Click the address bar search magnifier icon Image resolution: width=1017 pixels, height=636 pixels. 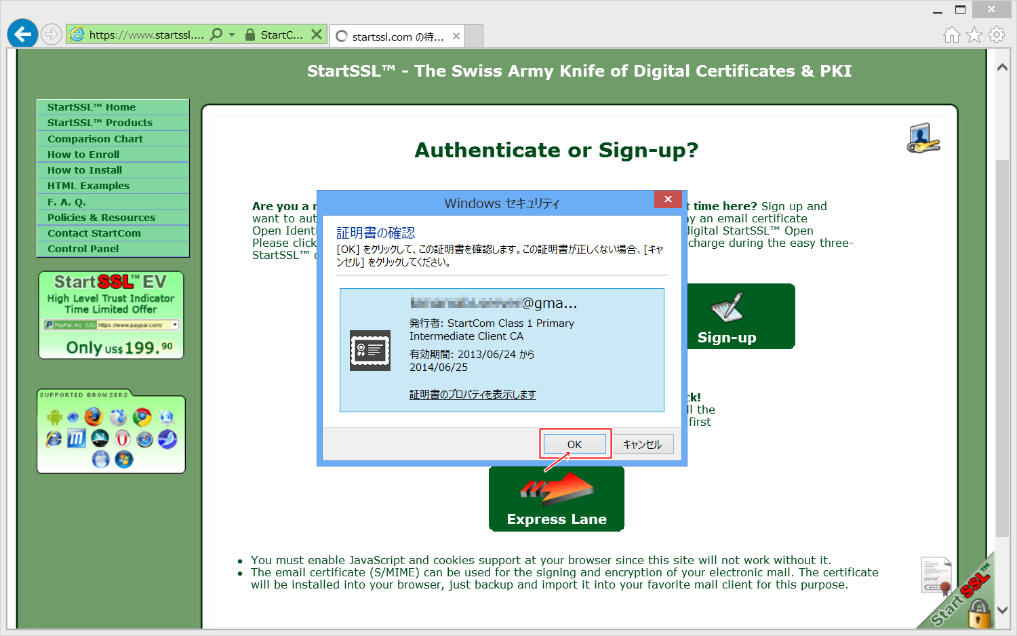pos(216,35)
